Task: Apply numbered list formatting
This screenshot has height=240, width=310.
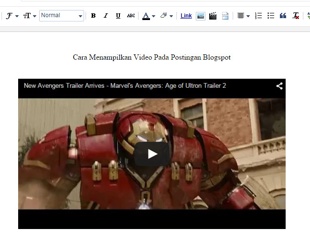Action: point(258,16)
